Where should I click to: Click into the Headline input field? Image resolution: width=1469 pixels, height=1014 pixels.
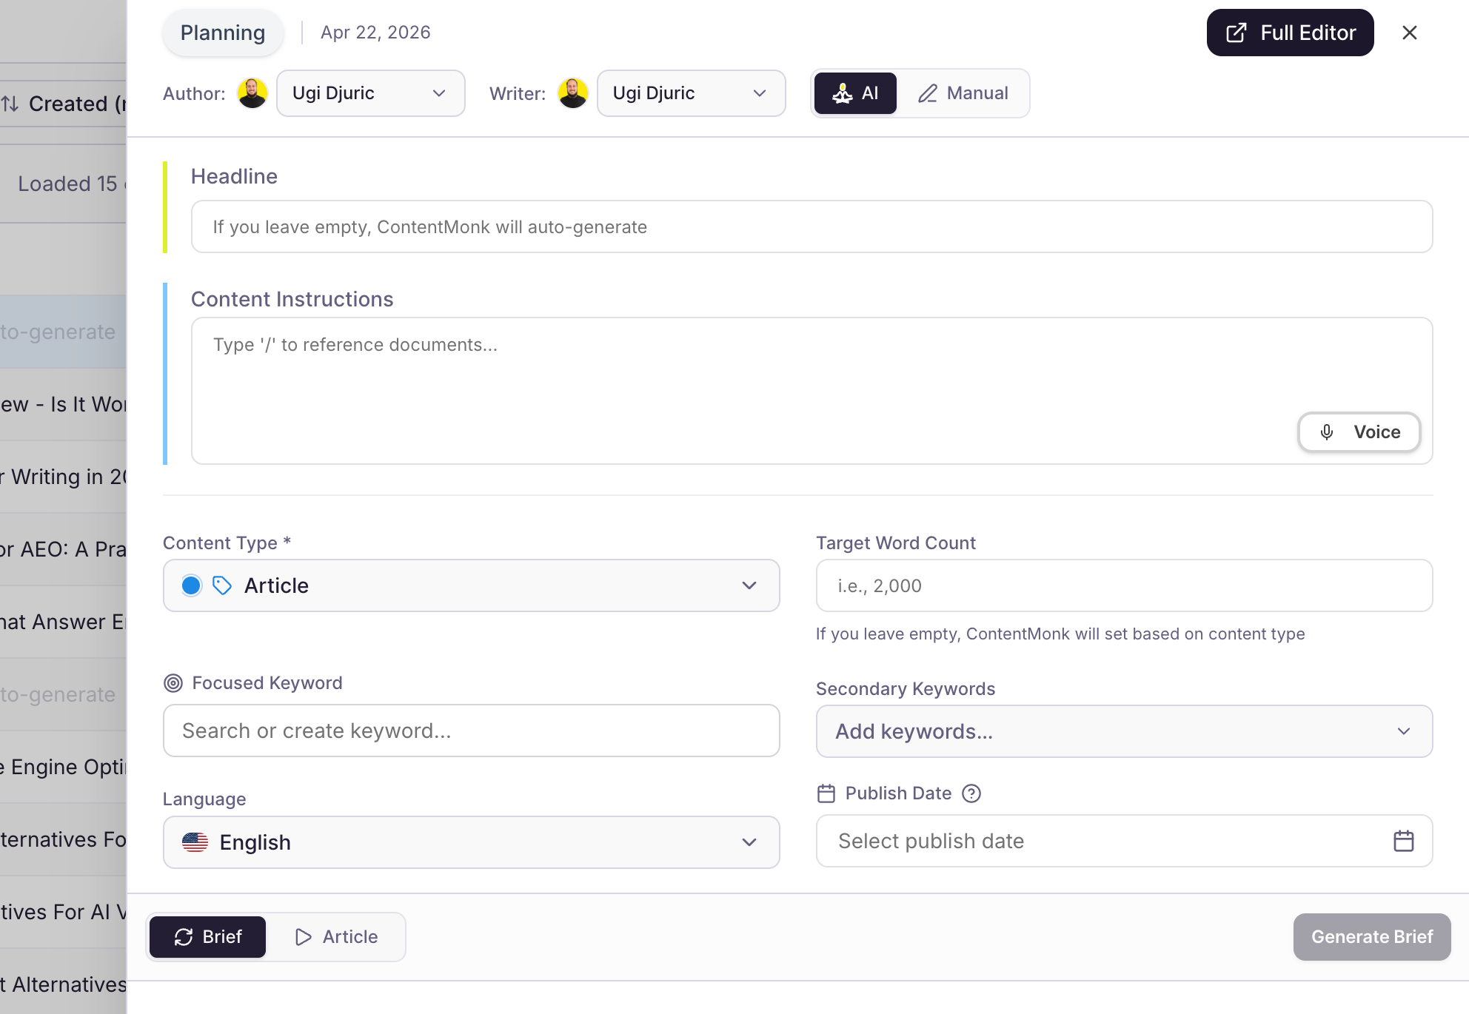tap(812, 226)
